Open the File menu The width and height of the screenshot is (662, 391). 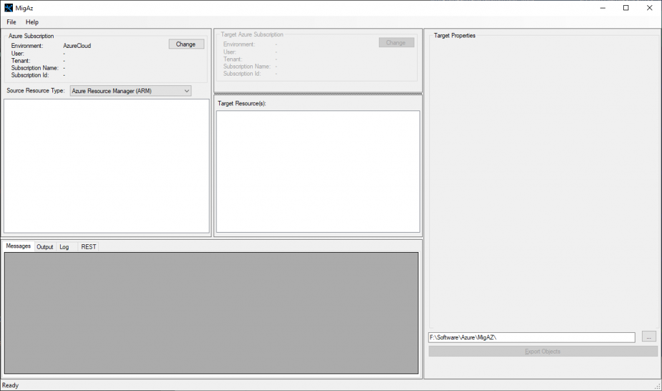[x=12, y=22]
